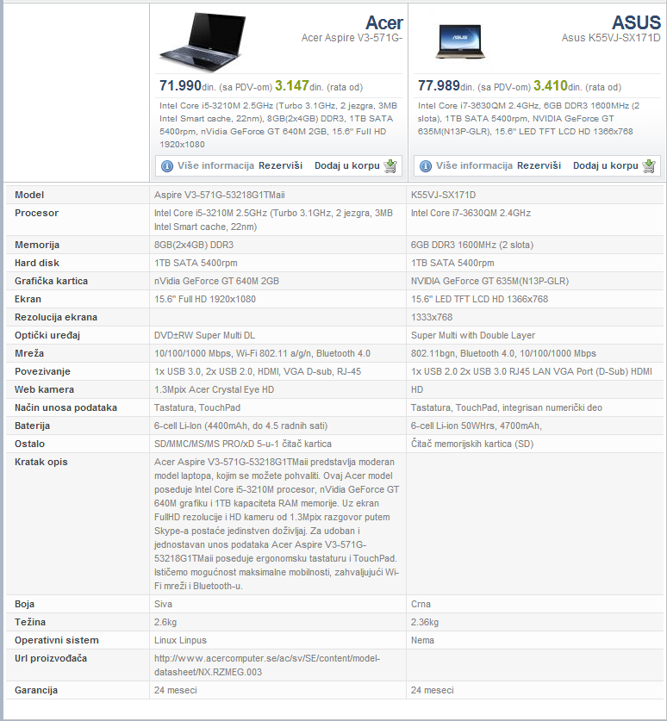Click the info icon in the ASUS card
This screenshot has height=721, width=667.
426,166
